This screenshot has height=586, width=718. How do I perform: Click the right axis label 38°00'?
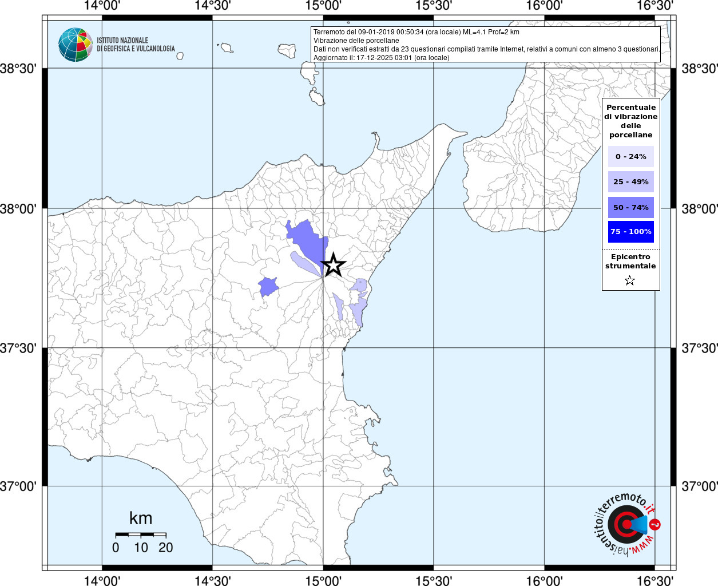pos(699,209)
